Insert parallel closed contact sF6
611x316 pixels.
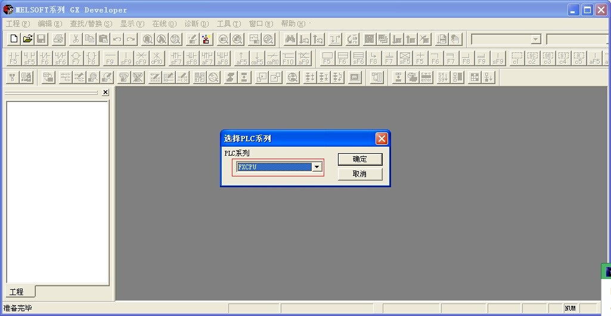60,58
